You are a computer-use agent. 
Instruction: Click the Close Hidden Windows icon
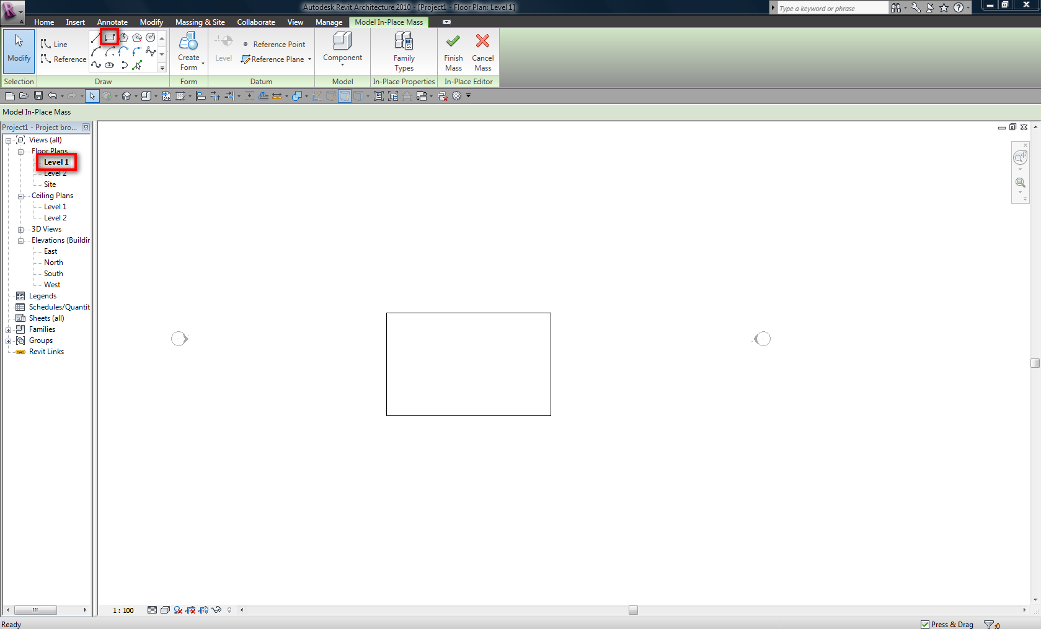pyautogui.click(x=443, y=96)
